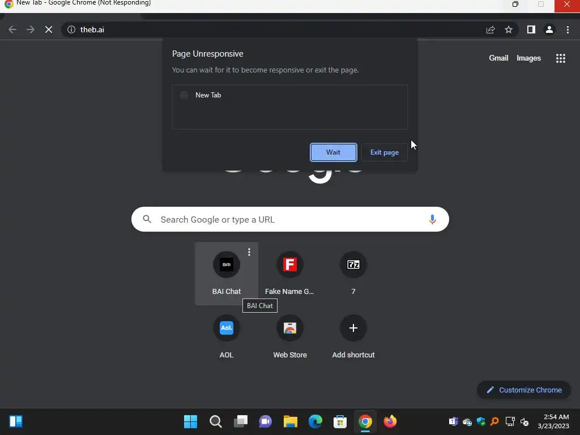This screenshot has height=435, width=580.
Task: Open Gmail link
Action: tap(498, 58)
